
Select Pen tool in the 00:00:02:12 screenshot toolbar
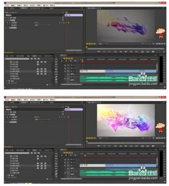(56, 171)
